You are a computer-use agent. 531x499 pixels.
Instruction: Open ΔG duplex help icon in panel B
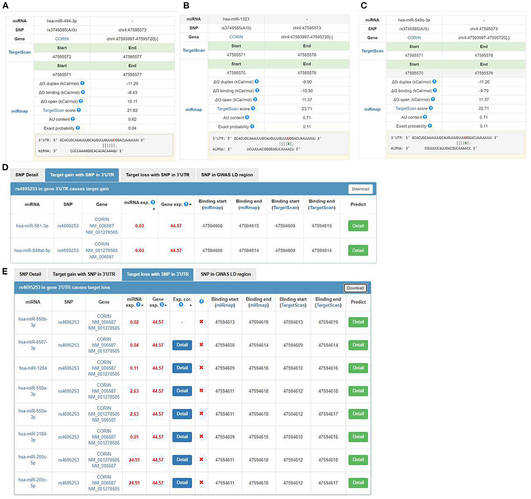pos(257,82)
